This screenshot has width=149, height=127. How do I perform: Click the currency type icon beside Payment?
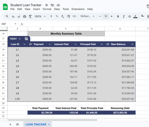click(x=30, y=44)
